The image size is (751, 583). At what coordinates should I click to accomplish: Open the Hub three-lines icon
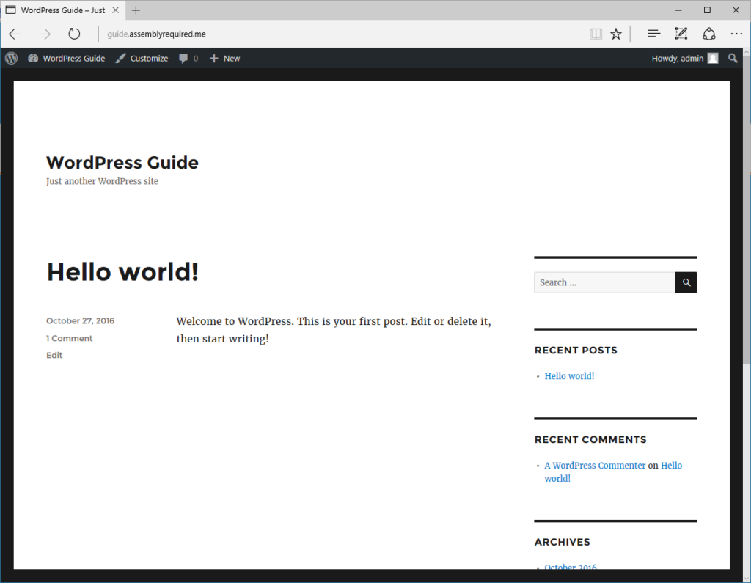click(653, 34)
